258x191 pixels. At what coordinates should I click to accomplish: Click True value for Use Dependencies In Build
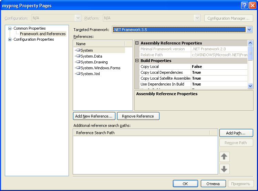pos(219,84)
